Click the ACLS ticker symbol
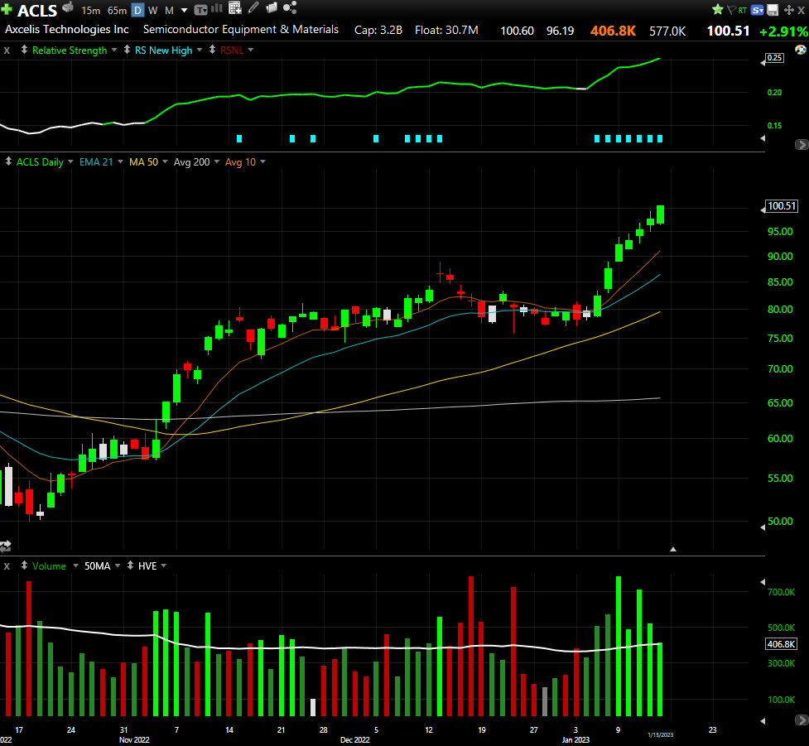 coord(37,10)
